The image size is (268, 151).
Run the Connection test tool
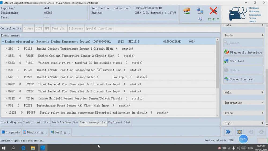243,79
